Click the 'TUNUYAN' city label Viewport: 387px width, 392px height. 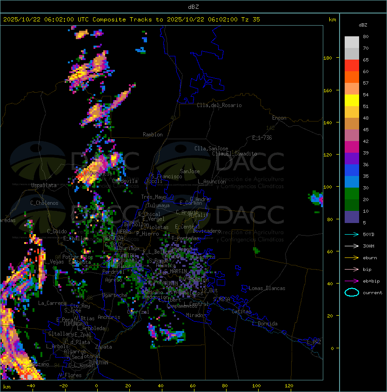tap(99, 363)
